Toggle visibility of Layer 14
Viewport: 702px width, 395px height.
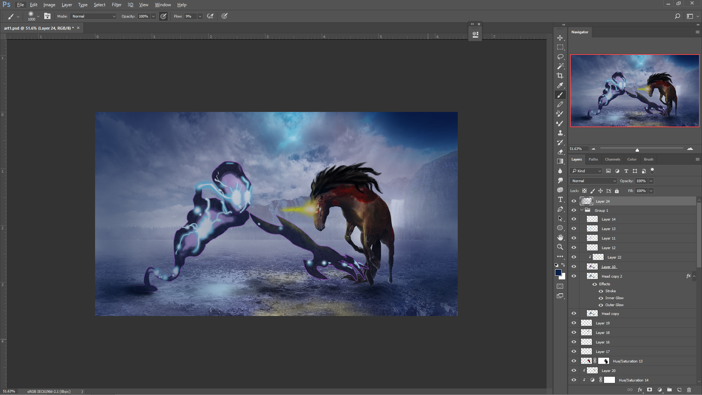574,219
